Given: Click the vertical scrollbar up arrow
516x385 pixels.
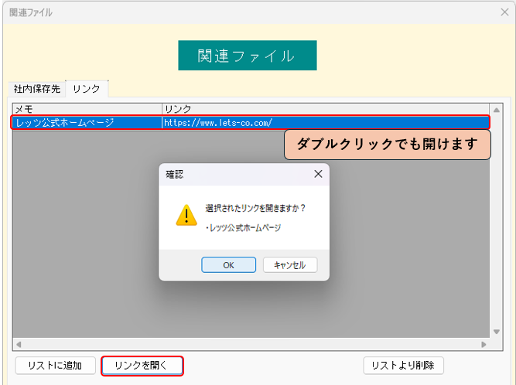Looking at the screenshot, I should tap(497, 110).
